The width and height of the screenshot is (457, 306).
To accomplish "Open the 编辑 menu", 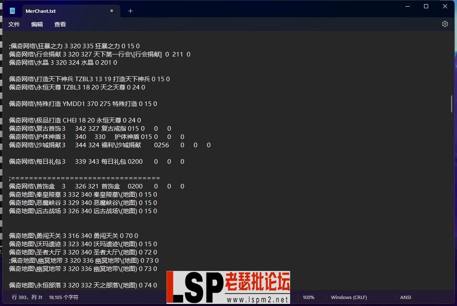I will (x=37, y=24).
